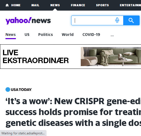Click the Live Ekstraordinær ad text
Image resolution: width=141 pixels, height=136 pixels.
click(36, 57)
